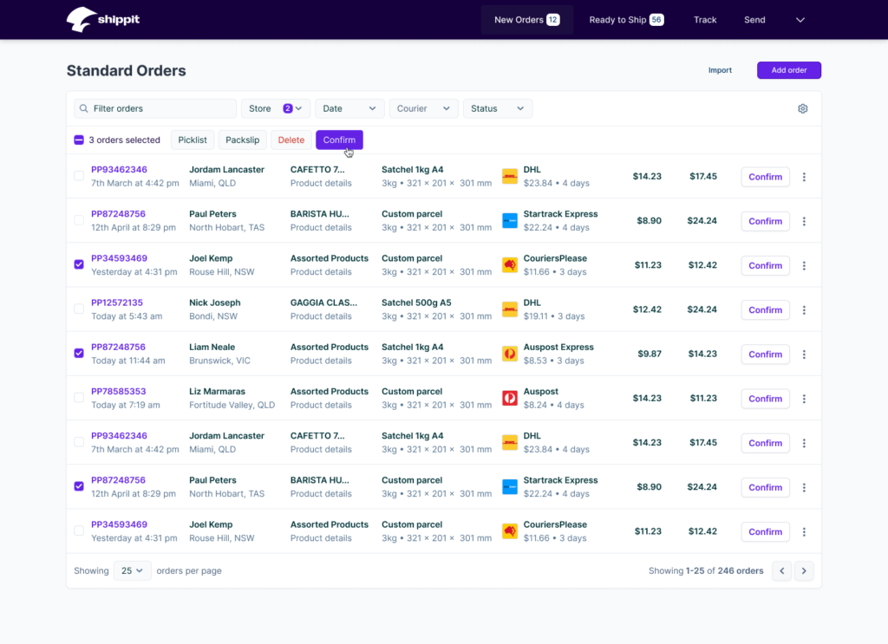This screenshot has width=888, height=644.
Task: Open the Courier filter dropdown
Action: coord(423,108)
